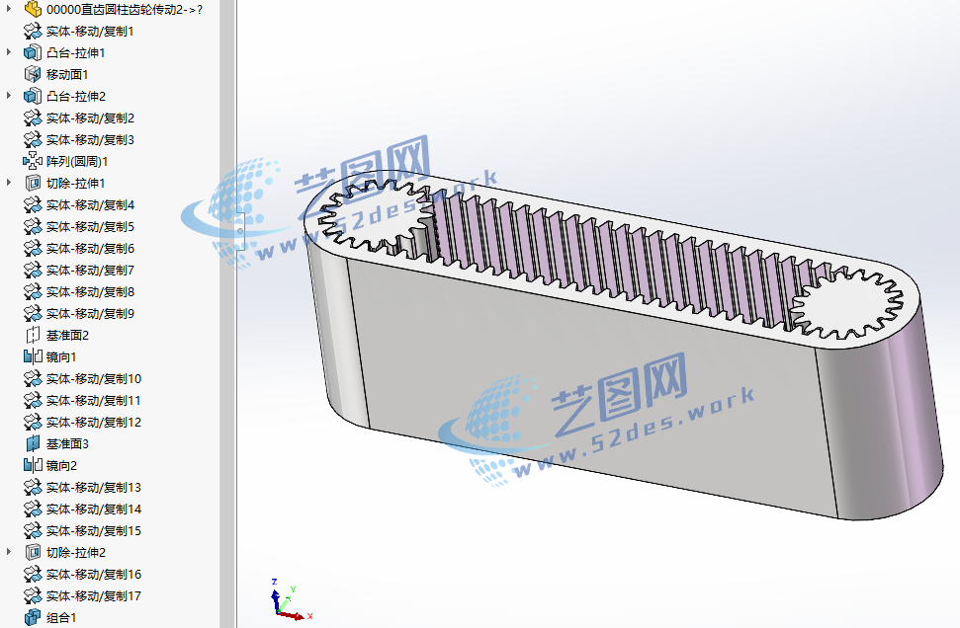This screenshot has height=628, width=960.
Task: Click the 实体-移动/复制7 feature icon
Action: [x=33, y=271]
